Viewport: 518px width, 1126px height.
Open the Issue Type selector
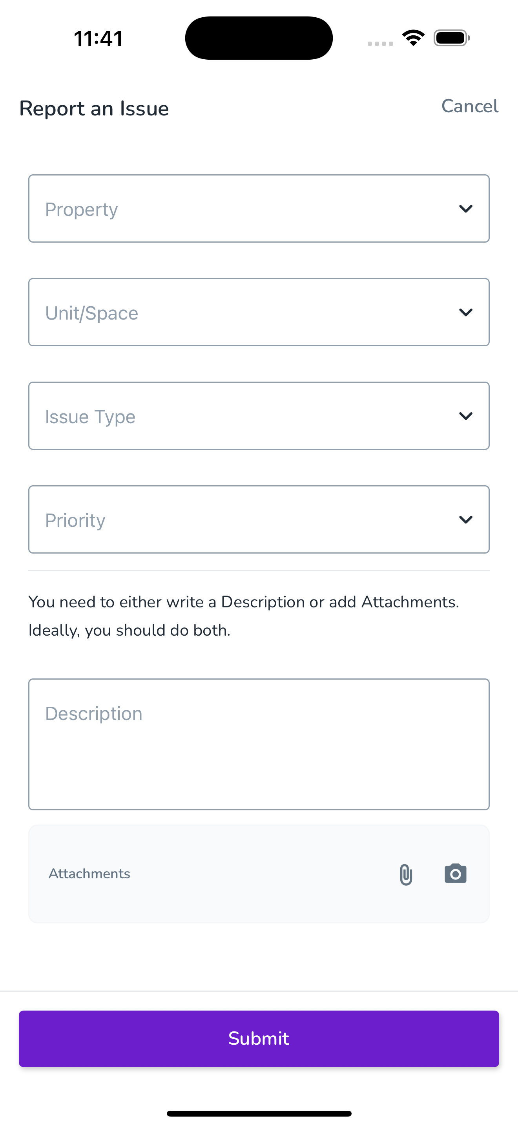[259, 416]
